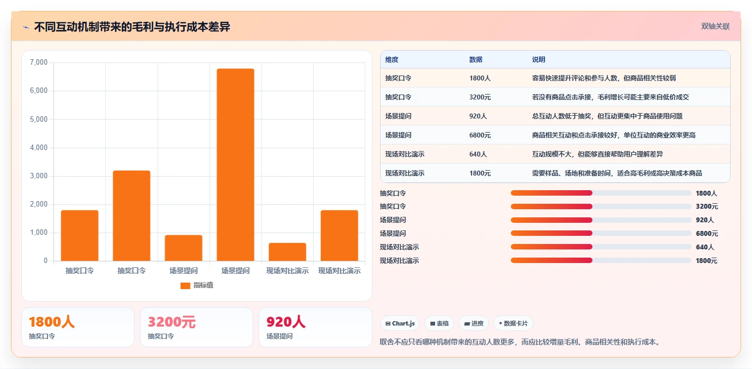Click the 说明 table column header
The width and height of the screenshot is (752, 369).
[539, 60]
